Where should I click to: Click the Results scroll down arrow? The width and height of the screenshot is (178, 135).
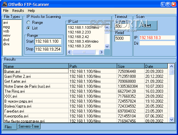(x=171, y=119)
